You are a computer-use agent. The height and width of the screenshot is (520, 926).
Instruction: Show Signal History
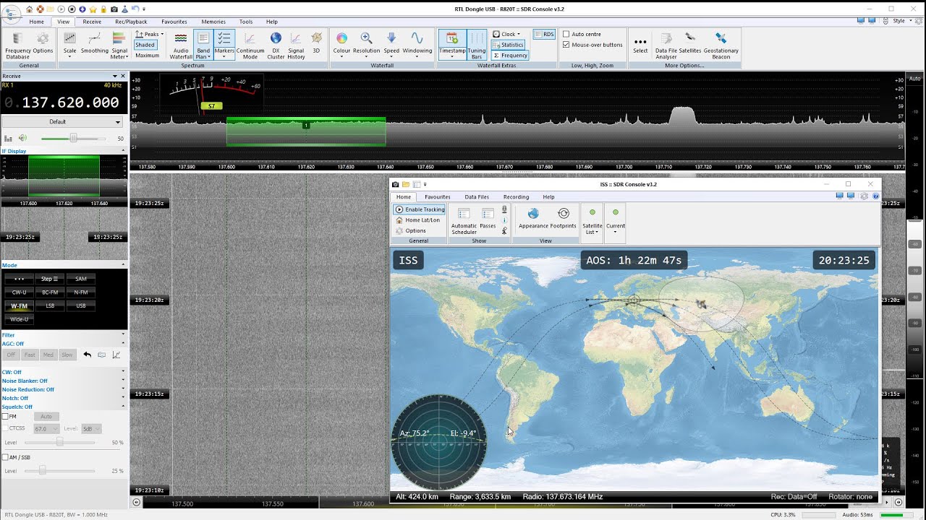tap(296, 45)
